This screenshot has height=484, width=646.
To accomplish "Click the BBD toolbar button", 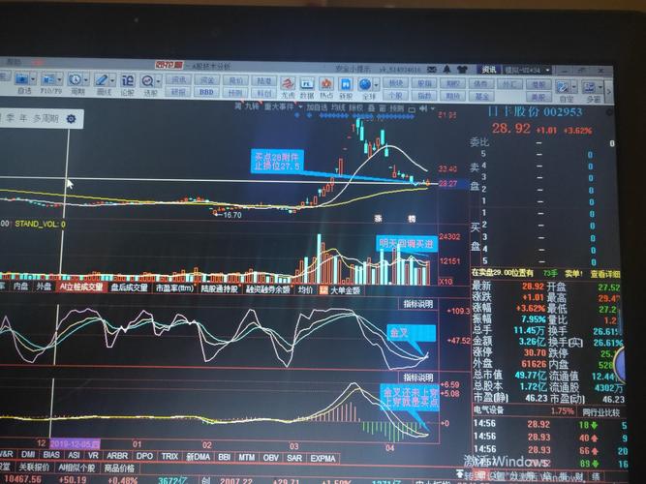I will click(x=206, y=92).
